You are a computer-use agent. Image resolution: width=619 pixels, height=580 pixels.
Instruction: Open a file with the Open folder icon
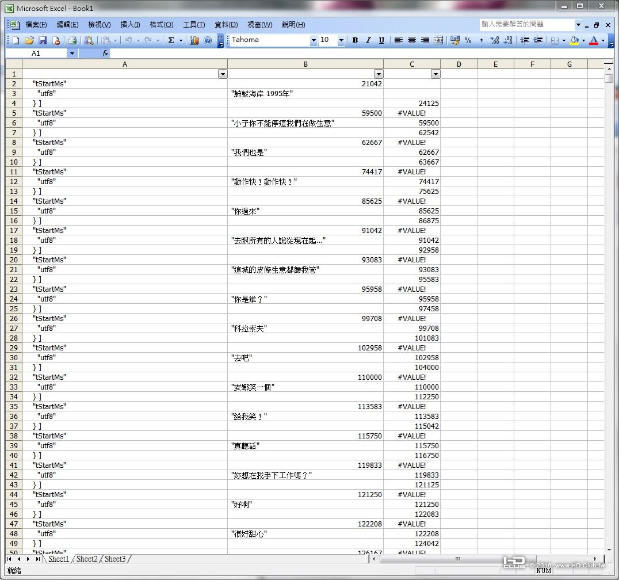point(29,40)
